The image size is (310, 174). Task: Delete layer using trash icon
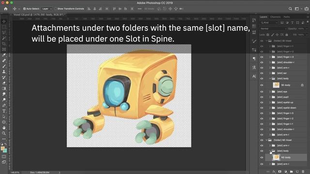(x=303, y=172)
